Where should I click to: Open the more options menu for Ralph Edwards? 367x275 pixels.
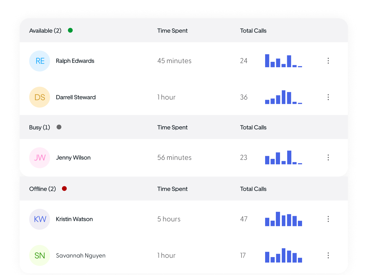(x=328, y=61)
